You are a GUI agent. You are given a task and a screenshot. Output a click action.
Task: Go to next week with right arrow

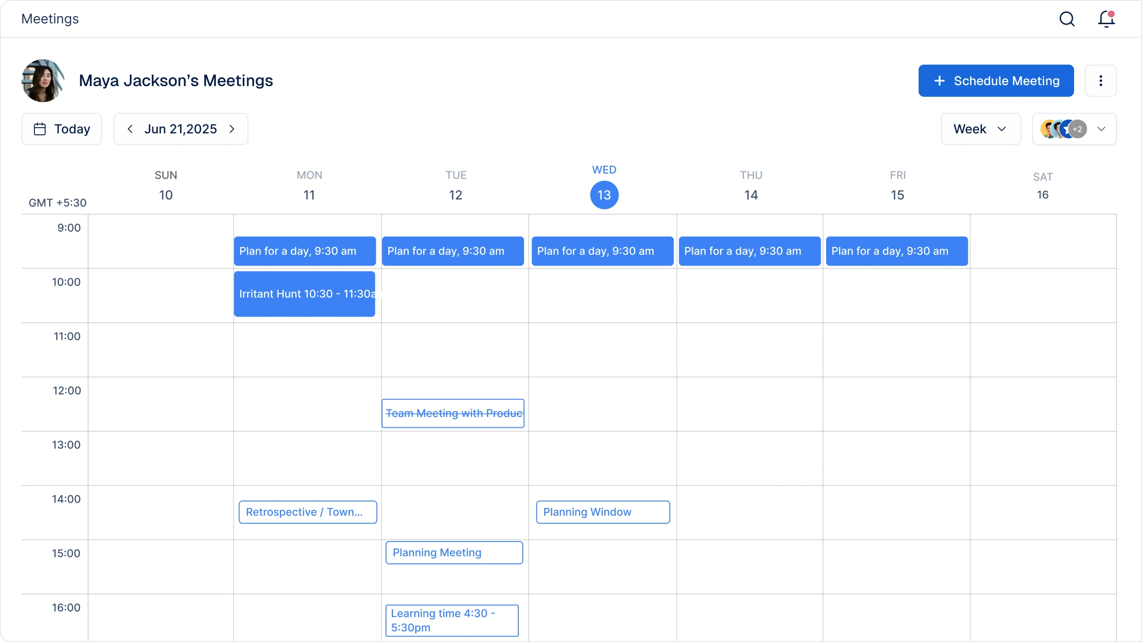pos(232,129)
